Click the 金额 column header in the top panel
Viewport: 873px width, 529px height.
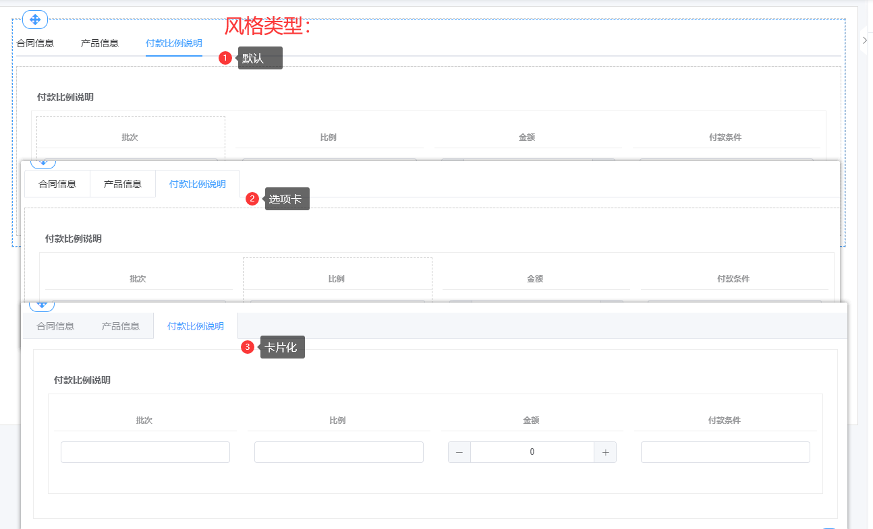[527, 137]
